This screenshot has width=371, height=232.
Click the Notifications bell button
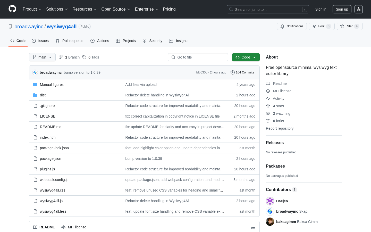click(x=292, y=26)
